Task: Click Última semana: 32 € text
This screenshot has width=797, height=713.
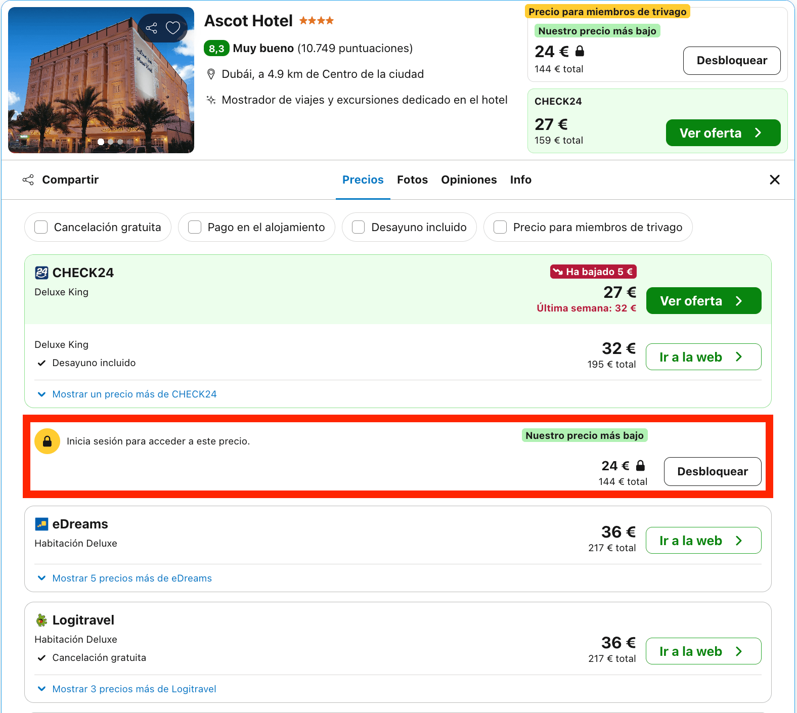Action: (x=587, y=308)
